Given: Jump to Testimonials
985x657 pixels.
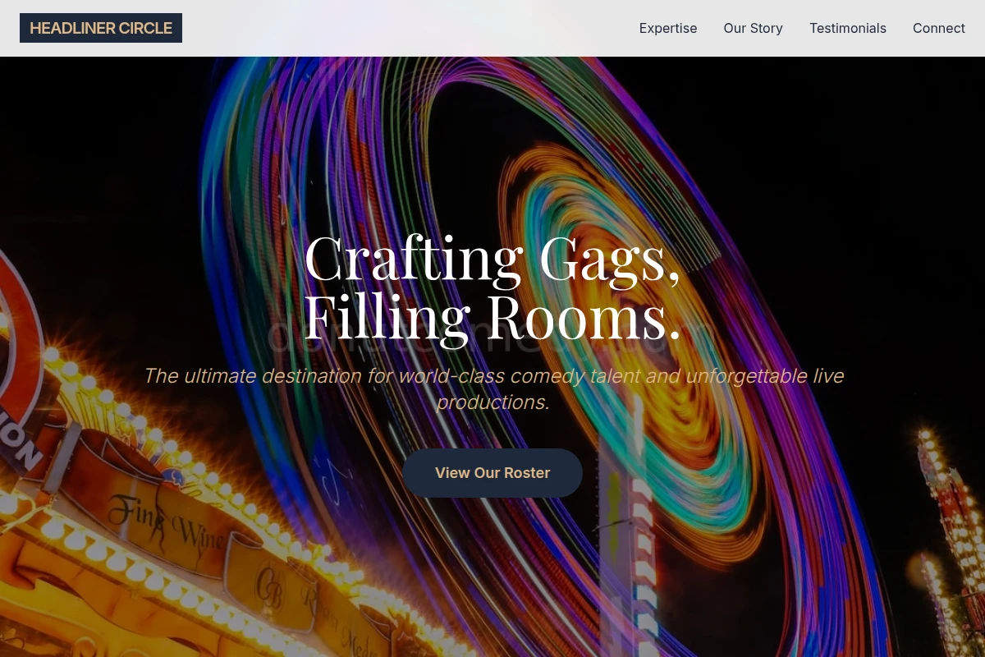Looking at the screenshot, I should coord(848,28).
